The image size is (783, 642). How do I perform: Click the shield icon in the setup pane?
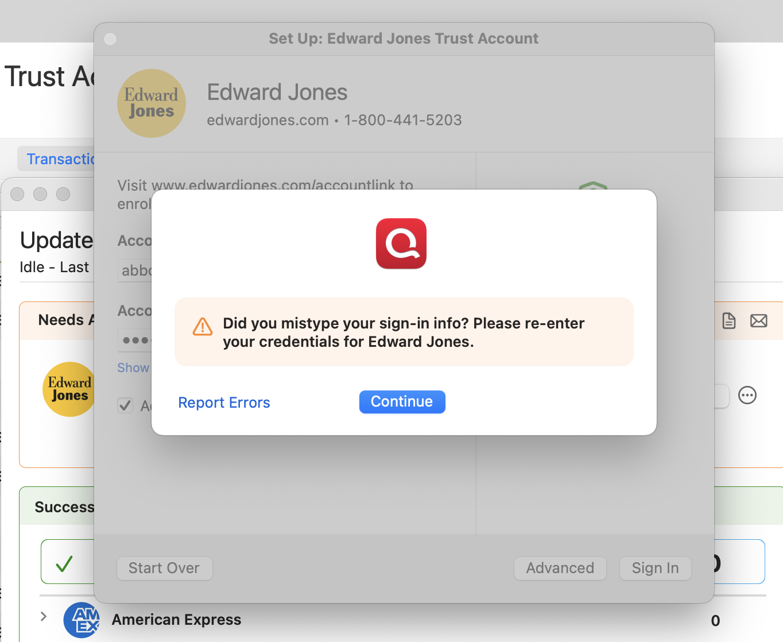[x=593, y=185]
